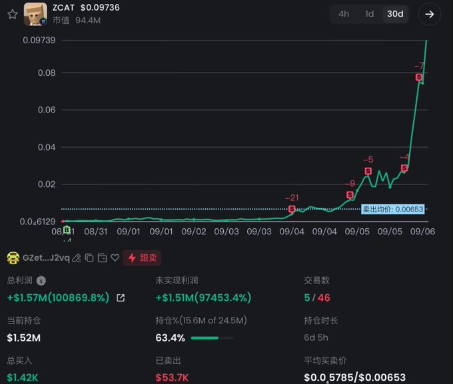Click sell count 46 in transactions
This screenshot has height=384, width=453.
(324, 297)
